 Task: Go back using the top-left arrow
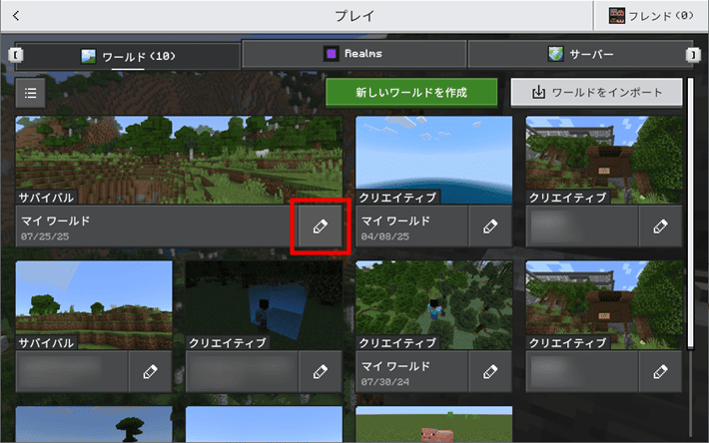[16, 16]
